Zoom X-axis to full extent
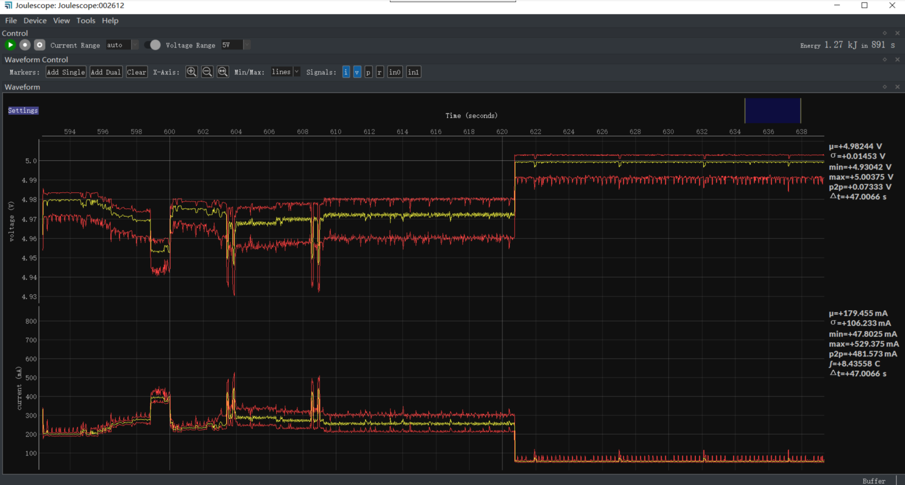The width and height of the screenshot is (905, 485). pos(223,72)
